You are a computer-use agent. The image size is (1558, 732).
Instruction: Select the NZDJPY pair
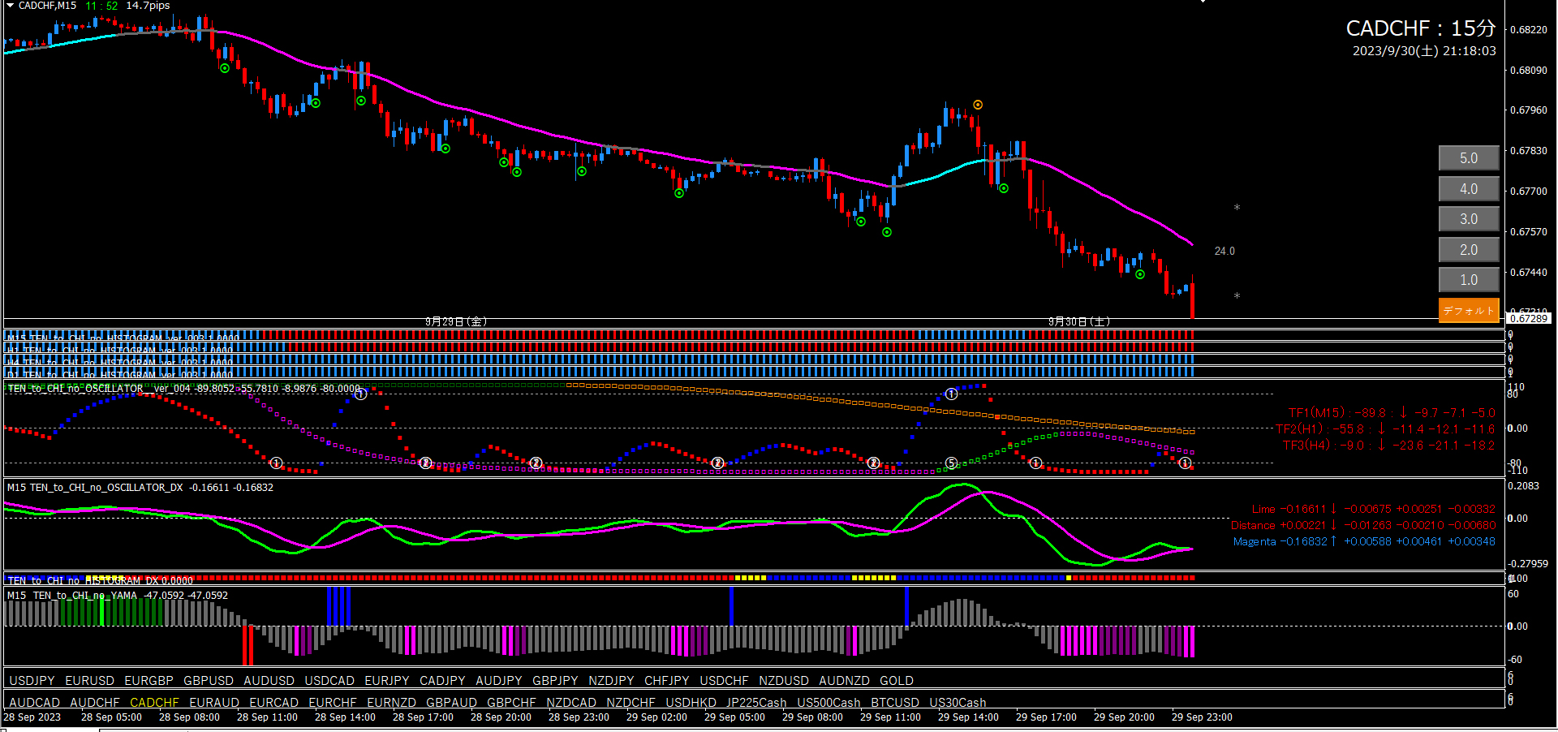pos(611,681)
